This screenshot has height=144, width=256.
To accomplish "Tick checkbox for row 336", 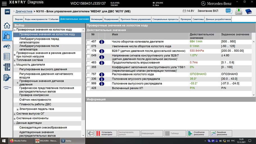I will [88, 79].
